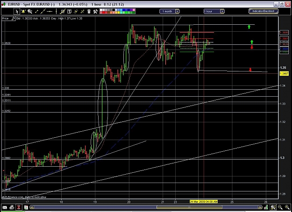Click the horizontal scrollbar thumb
Viewport: 292px width, 212px height.
[189, 207]
